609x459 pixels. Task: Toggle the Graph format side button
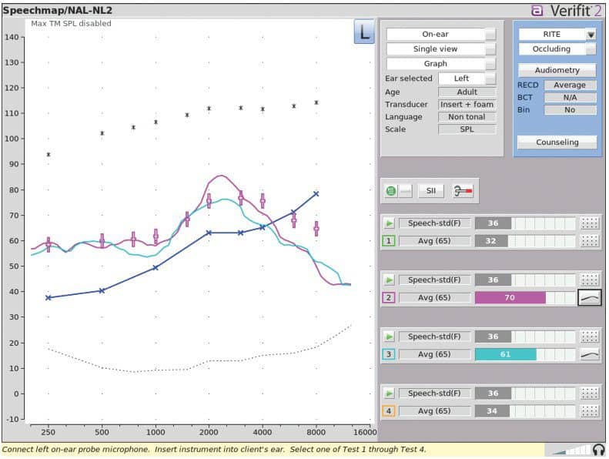(490, 64)
